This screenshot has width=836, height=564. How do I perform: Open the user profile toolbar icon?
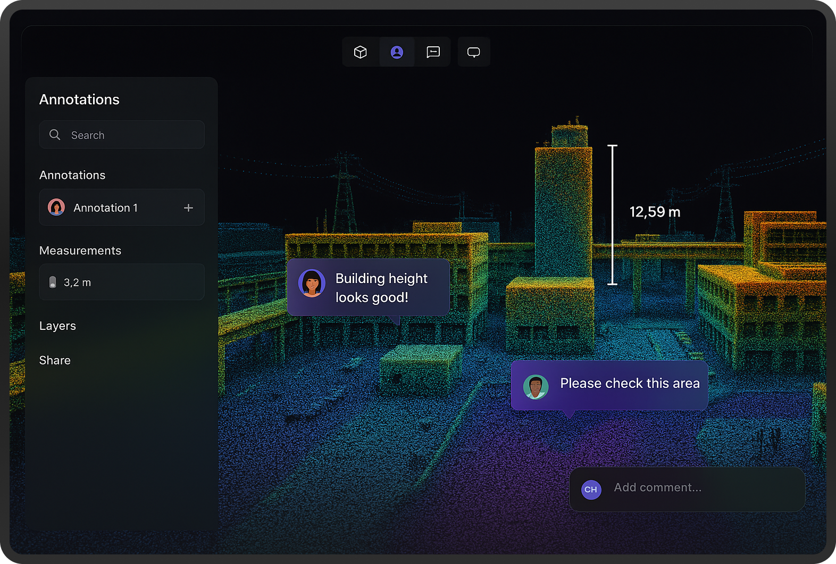pyautogui.click(x=397, y=52)
